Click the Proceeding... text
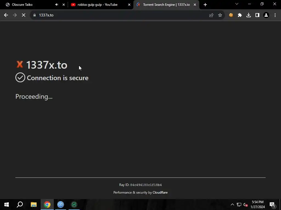 tap(34, 97)
